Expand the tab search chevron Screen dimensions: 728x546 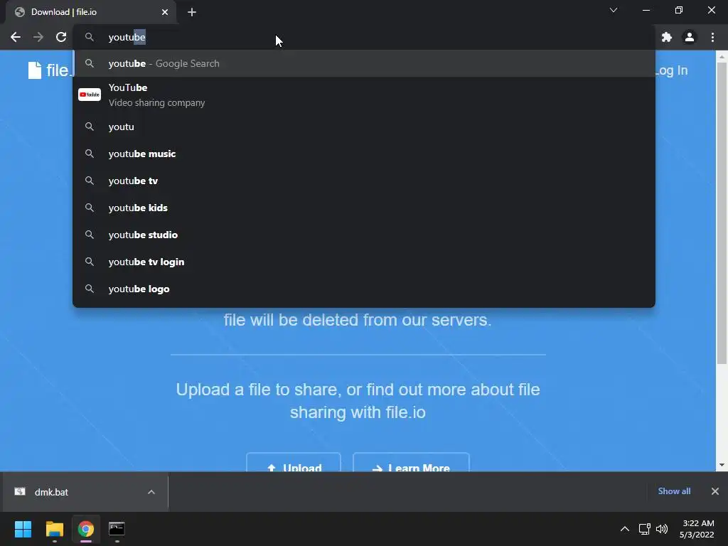[x=614, y=10]
